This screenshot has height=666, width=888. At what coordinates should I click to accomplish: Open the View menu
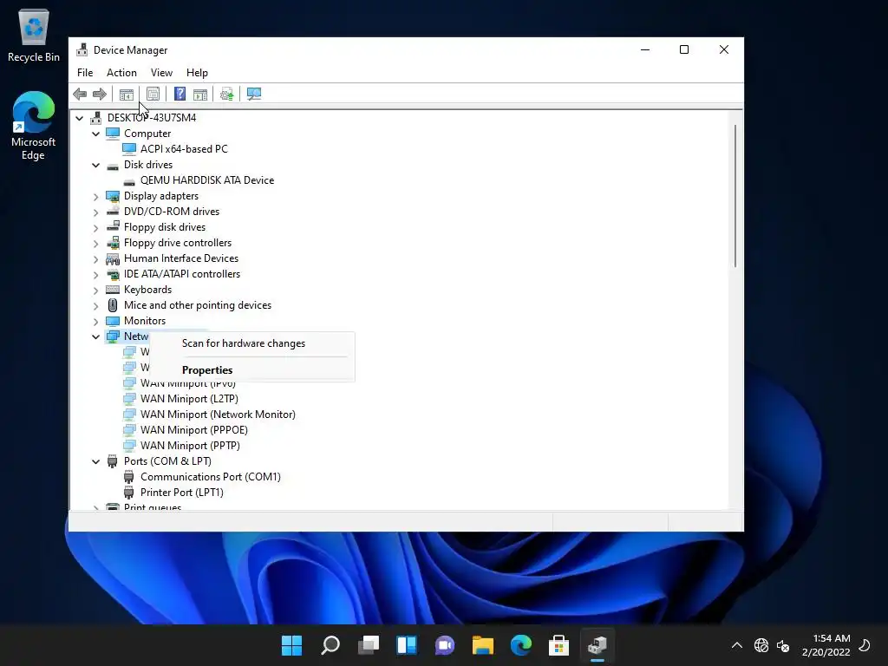[161, 73]
